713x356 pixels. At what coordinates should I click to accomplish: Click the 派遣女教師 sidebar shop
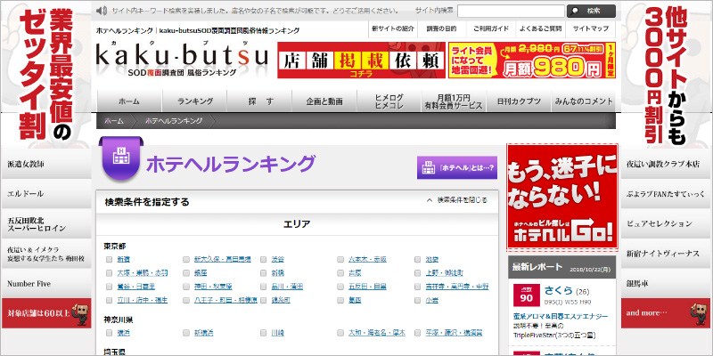46,164
